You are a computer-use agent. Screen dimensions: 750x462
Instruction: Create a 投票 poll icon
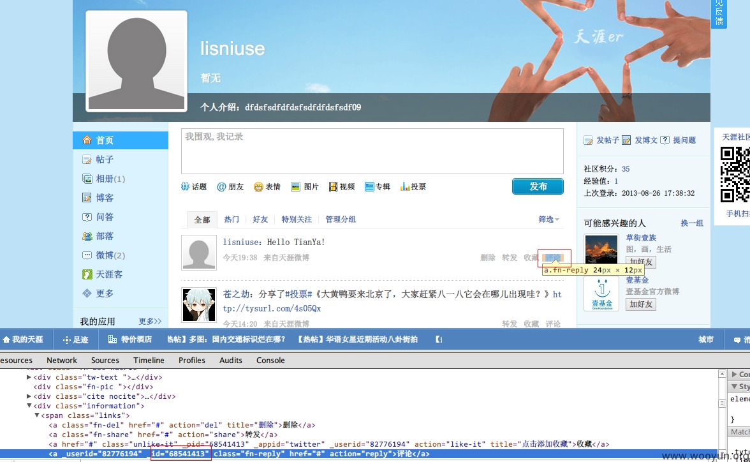(x=404, y=186)
